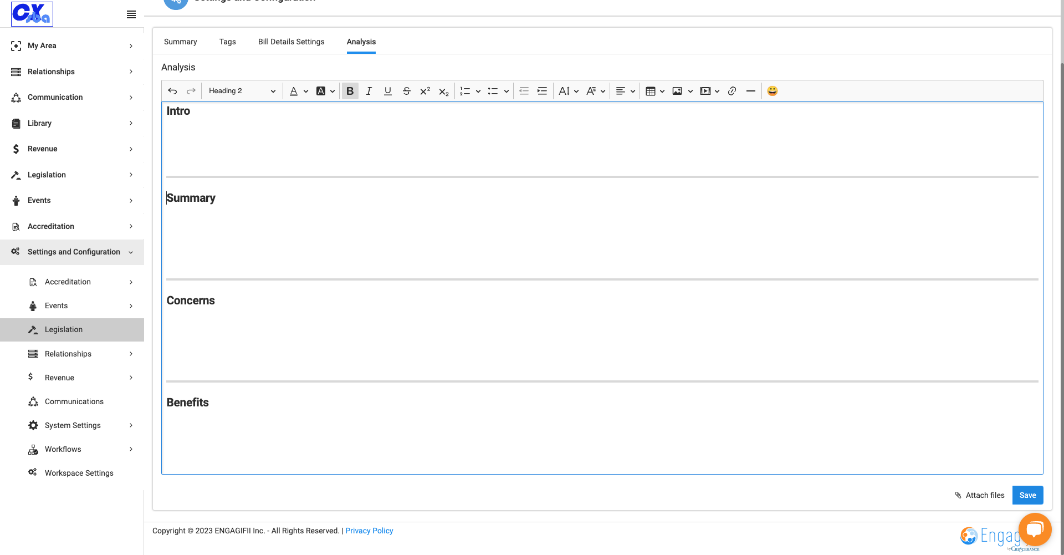Click the undo arrow icon
This screenshot has width=1064, height=555.
coord(172,91)
